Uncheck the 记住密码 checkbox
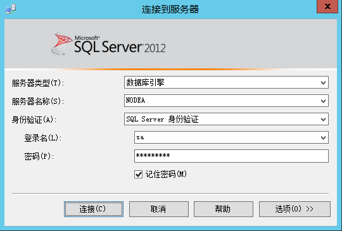The width and height of the screenshot is (342, 231). point(138,174)
